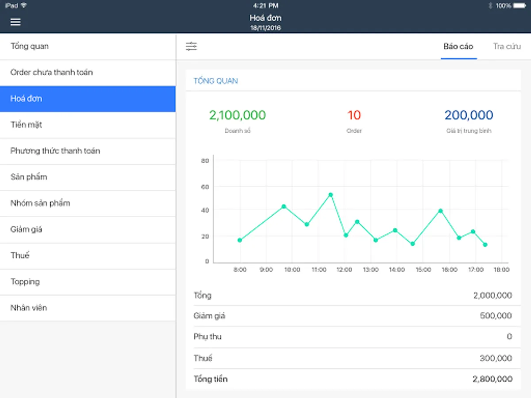
Task: Select the chart point near 15:40
Action: click(x=440, y=211)
